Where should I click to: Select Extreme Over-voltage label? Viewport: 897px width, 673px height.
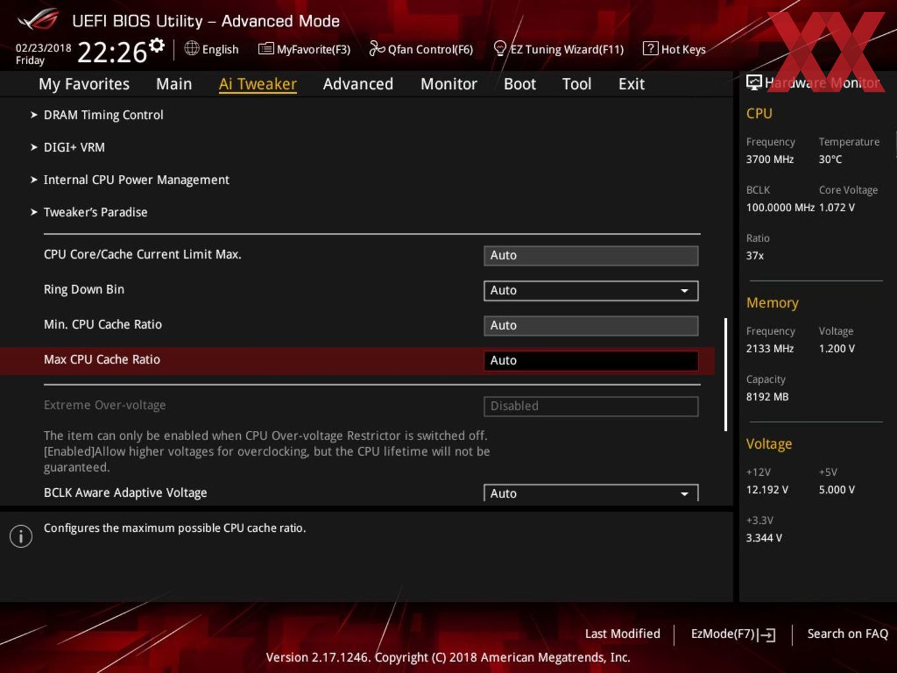[x=104, y=405]
